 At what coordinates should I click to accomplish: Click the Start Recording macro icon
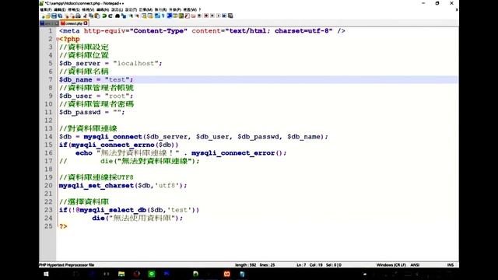click(x=206, y=16)
